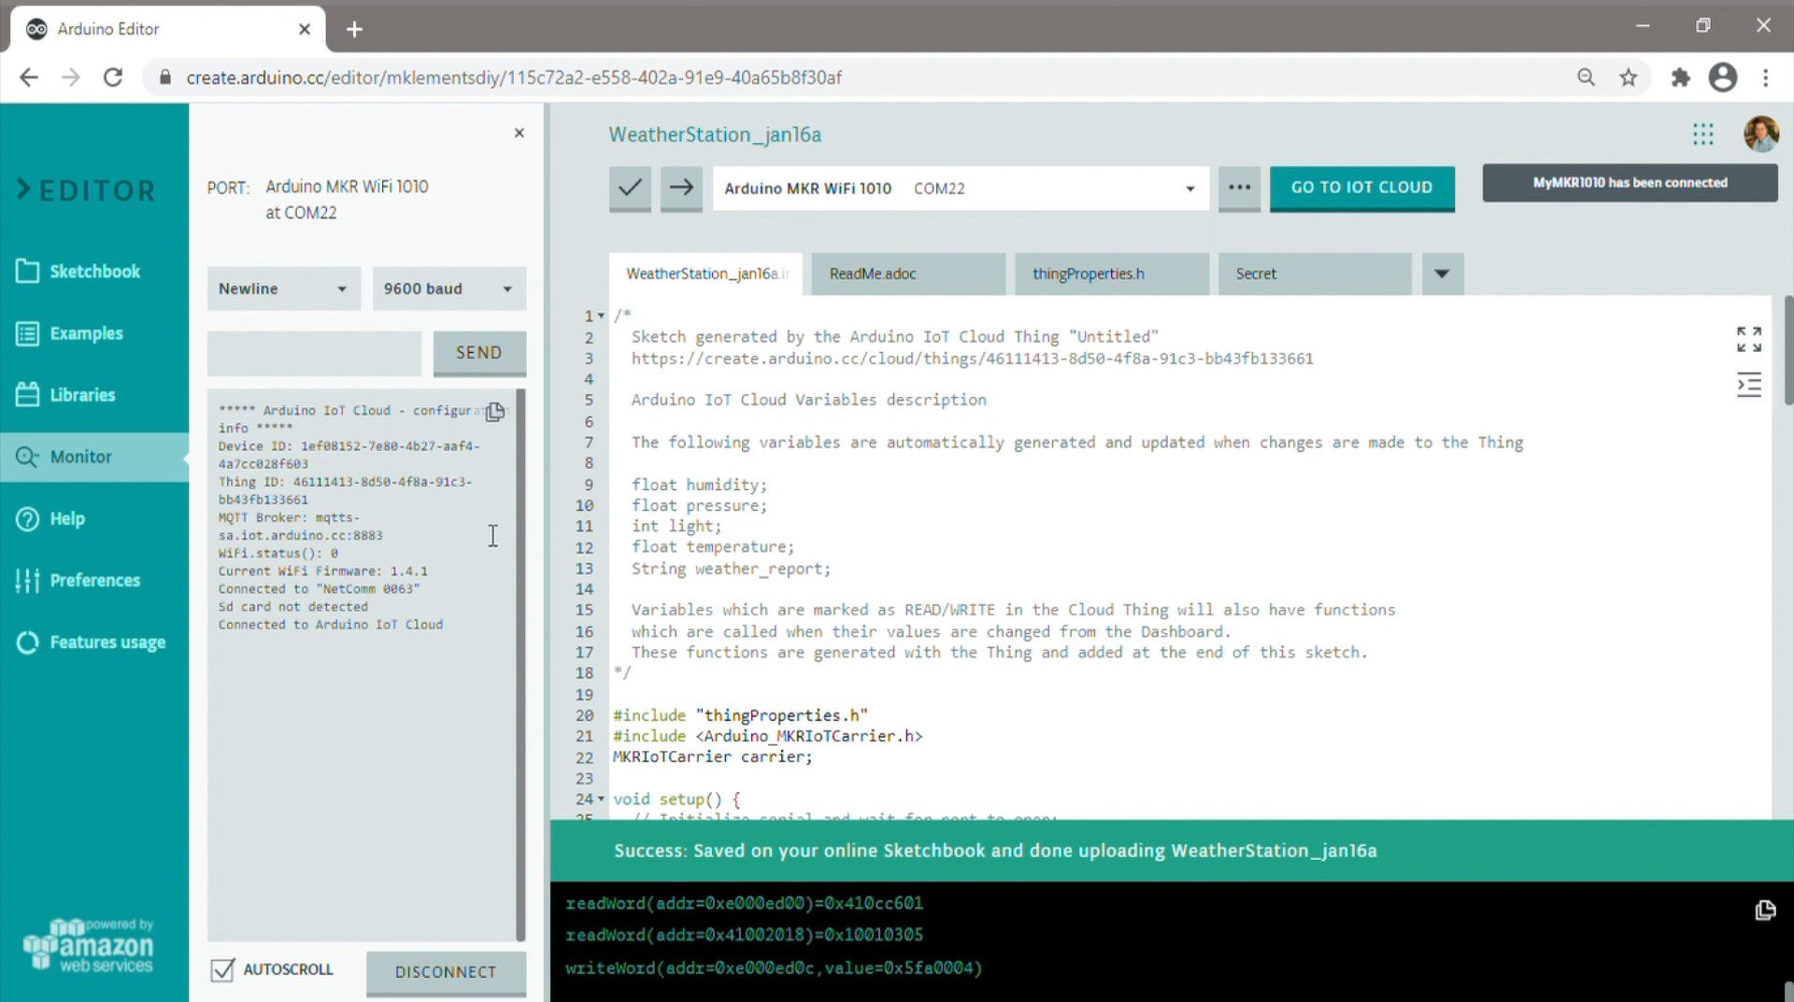Image resolution: width=1794 pixels, height=1002 pixels.
Task: Click the Verify checkmark icon
Action: (630, 188)
